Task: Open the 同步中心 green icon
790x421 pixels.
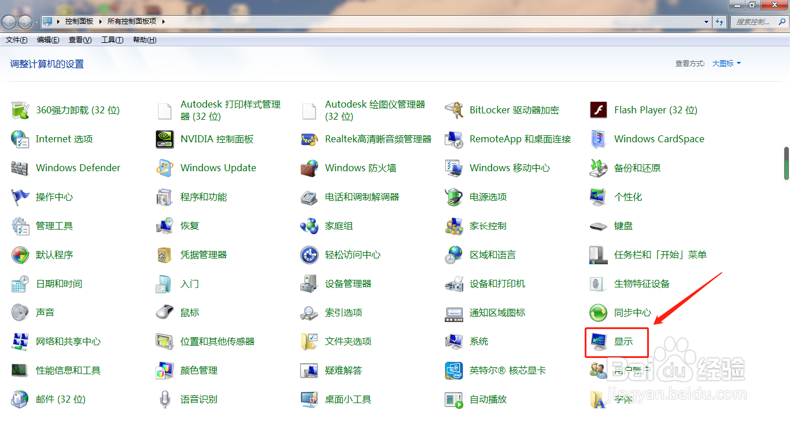Action: [599, 312]
